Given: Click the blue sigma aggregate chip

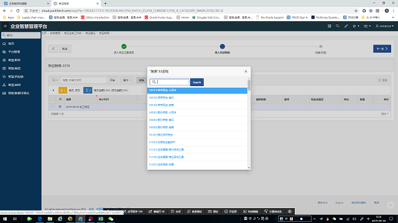Looking at the screenshot, I should coord(88,90).
